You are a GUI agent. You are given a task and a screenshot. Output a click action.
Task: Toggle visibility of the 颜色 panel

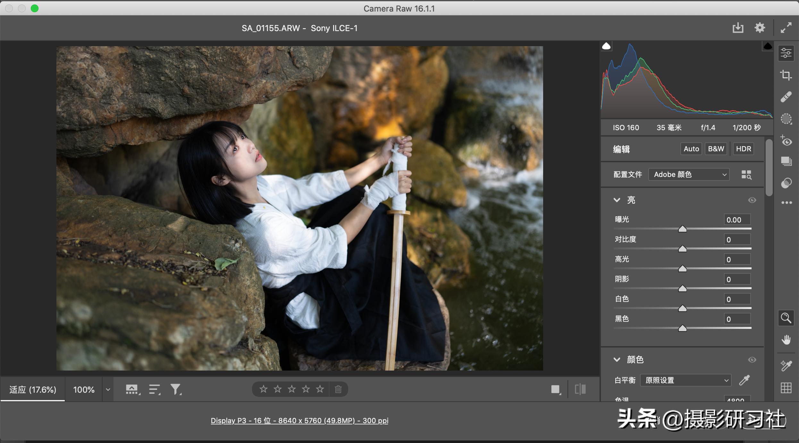coord(752,360)
